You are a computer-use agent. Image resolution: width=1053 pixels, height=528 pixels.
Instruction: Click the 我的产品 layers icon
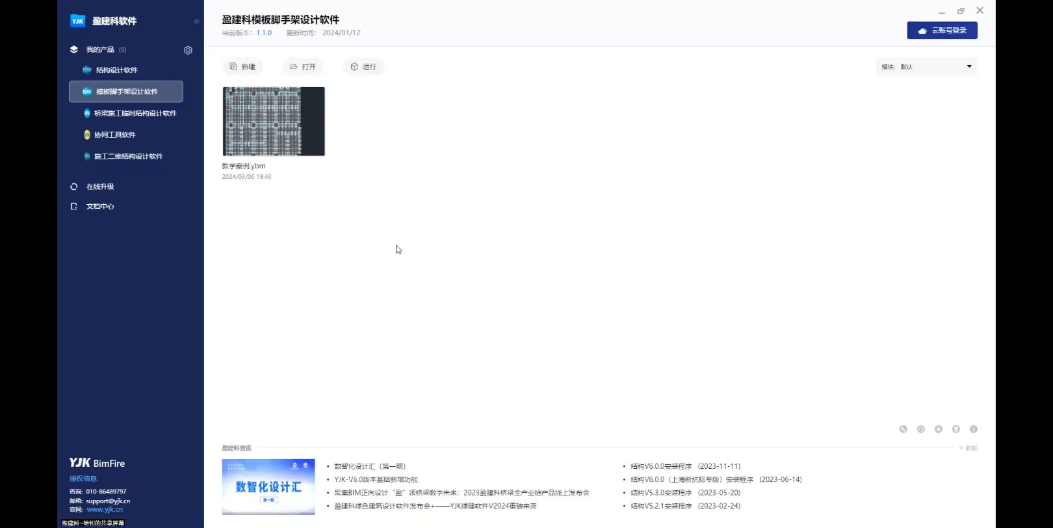point(73,49)
